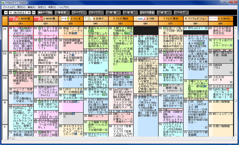The width and height of the screenshot is (239, 145).
Task: Select the 埼玉ビジネスウォッチ program cell
Action: point(71,57)
